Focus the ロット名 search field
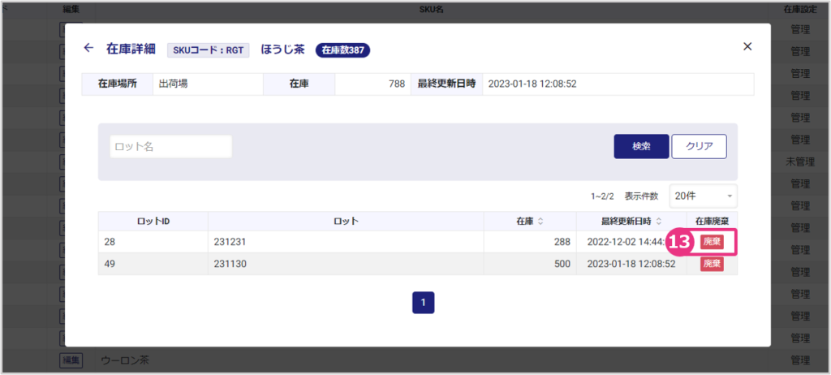The width and height of the screenshot is (831, 375). pyautogui.click(x=171, y=146)
